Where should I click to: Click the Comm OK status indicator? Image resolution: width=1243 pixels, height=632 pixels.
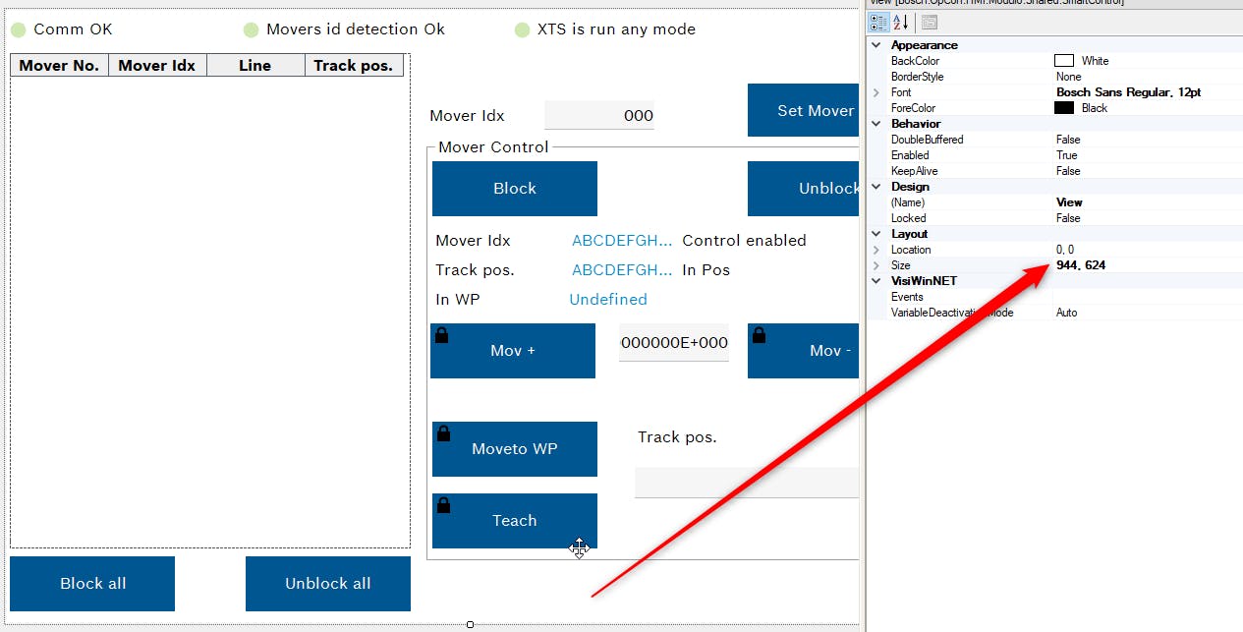point(19,30)
